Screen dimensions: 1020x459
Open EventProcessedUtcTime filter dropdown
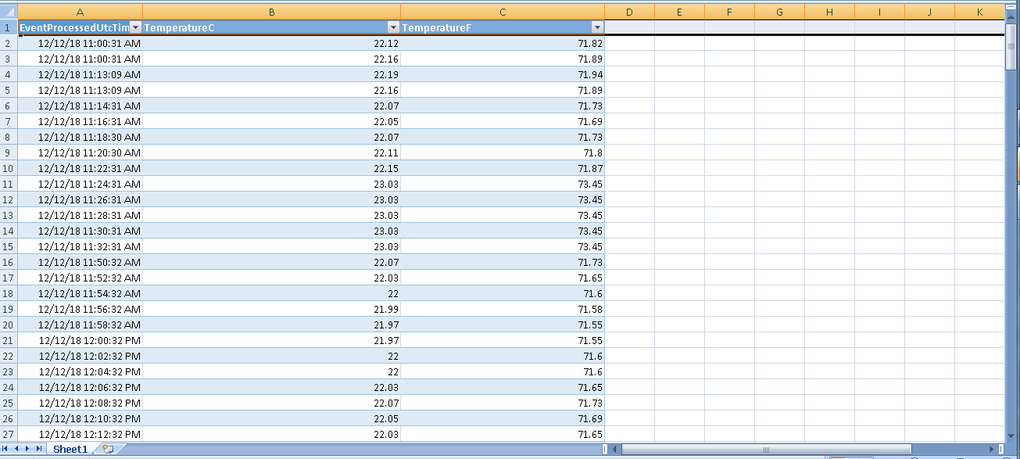(135, 27)
